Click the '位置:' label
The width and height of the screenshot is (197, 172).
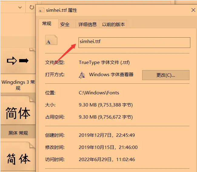50,93
